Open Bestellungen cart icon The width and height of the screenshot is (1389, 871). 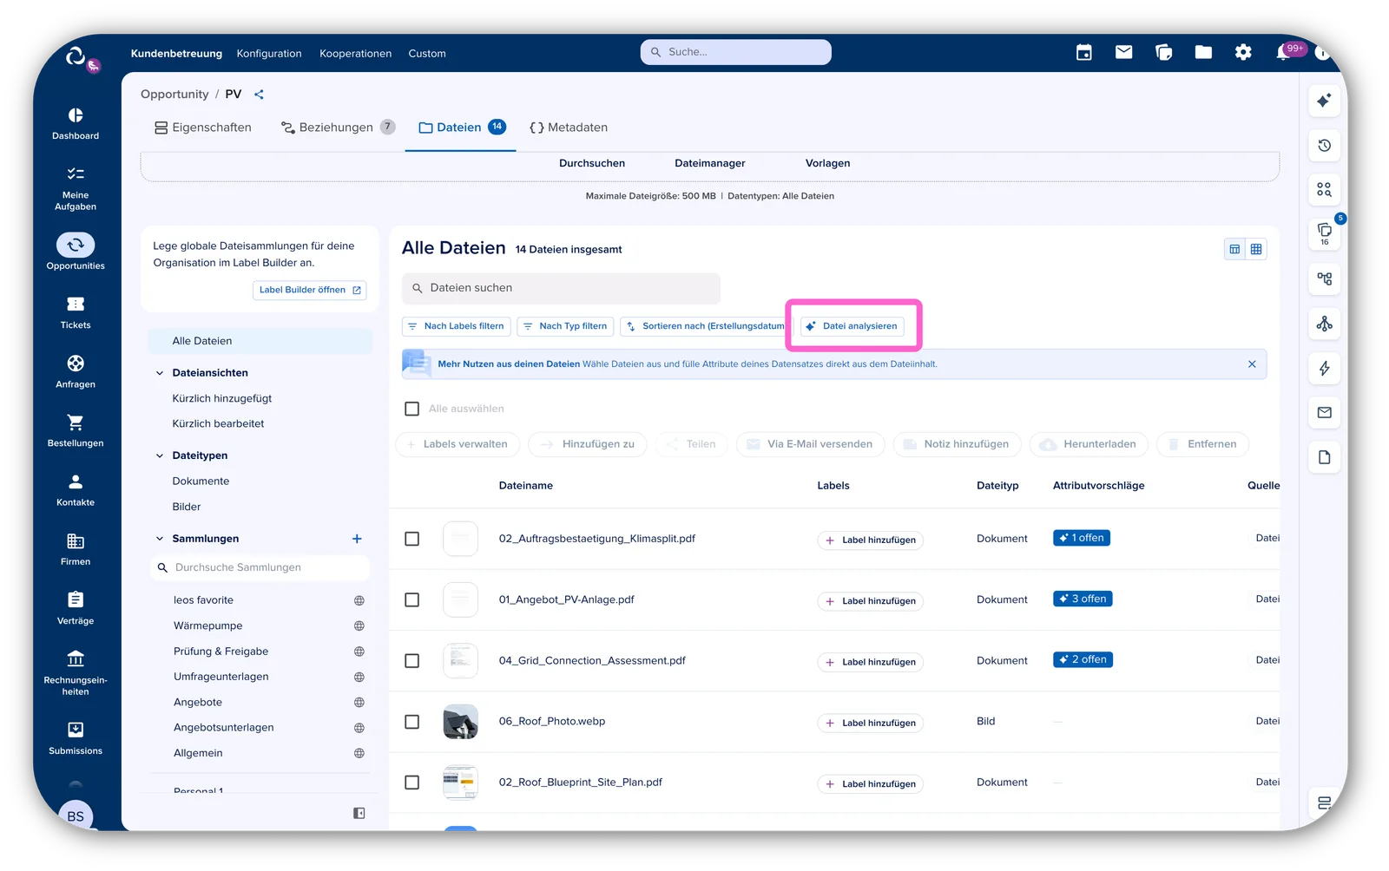76,422
